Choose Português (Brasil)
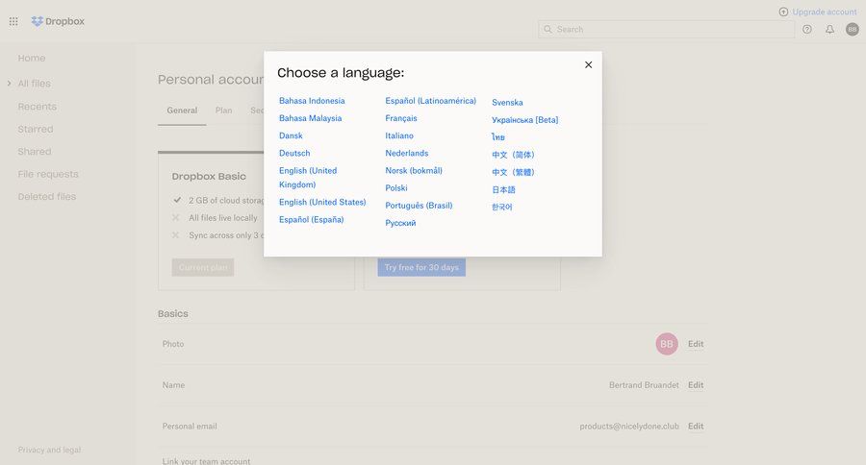866x465 pixels. tap(419, 206)
